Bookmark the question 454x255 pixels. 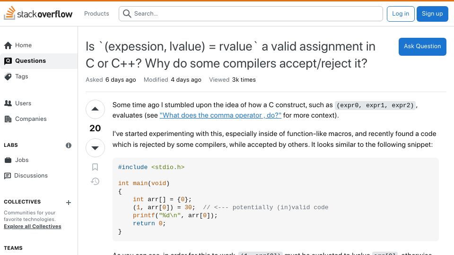click(x=95, y=167)
